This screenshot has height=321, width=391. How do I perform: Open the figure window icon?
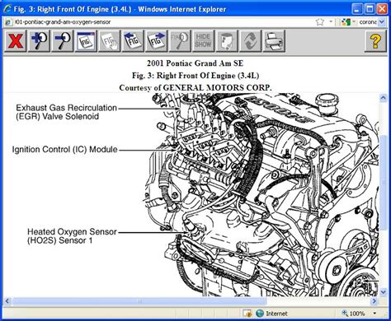[86, 41]
